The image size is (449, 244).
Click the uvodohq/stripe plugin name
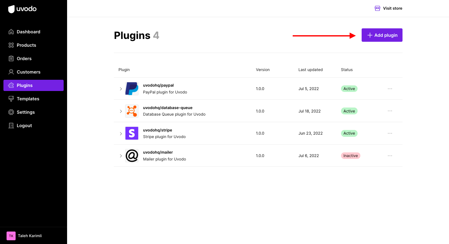click(x=158, y=130)
